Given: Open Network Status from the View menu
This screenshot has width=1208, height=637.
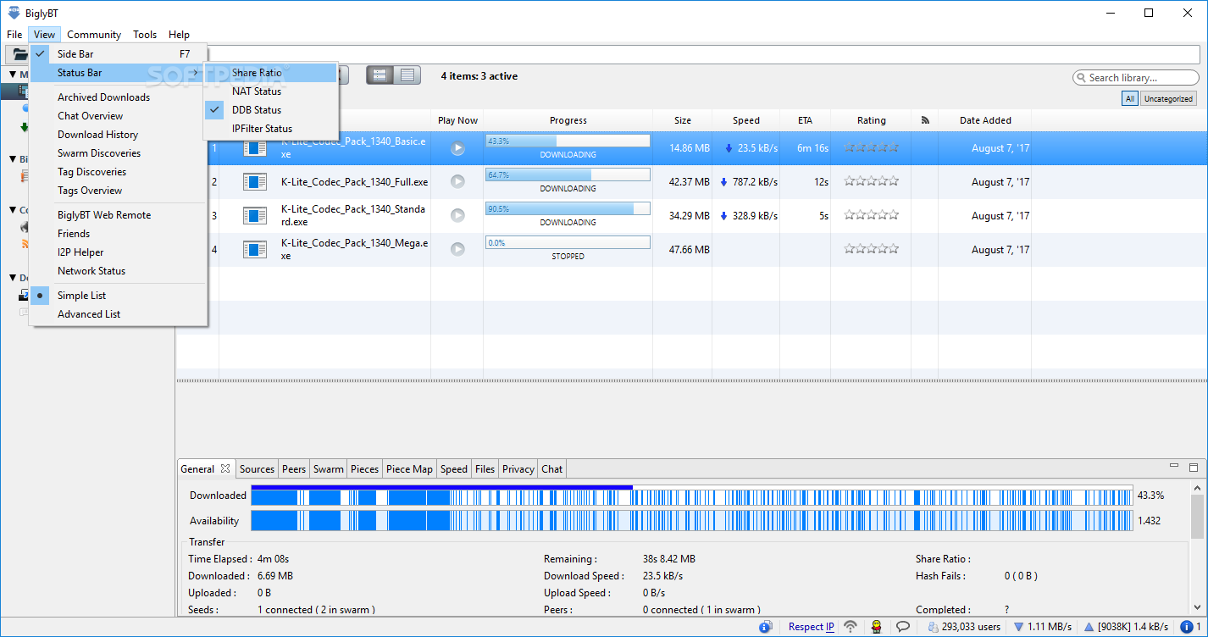Looking at the screenshot, I should tap(118, 271).
